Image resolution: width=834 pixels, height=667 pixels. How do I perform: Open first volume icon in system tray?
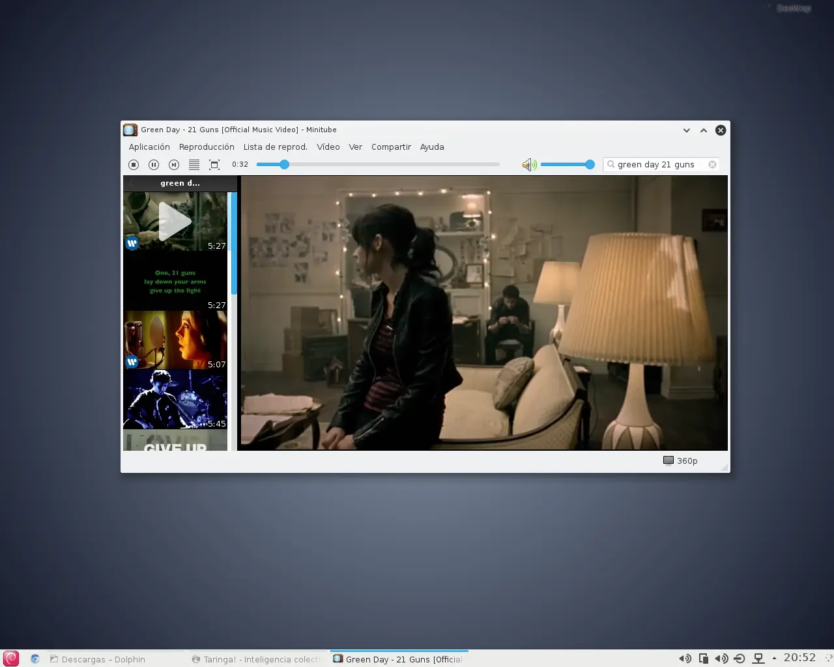click(x=685, y=659)
